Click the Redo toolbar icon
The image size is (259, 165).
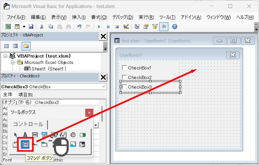(88, 27)
